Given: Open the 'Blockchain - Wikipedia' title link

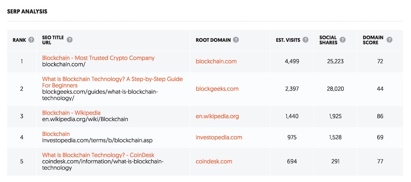Looking at the screenshot, I should click(x=71, y=113).
